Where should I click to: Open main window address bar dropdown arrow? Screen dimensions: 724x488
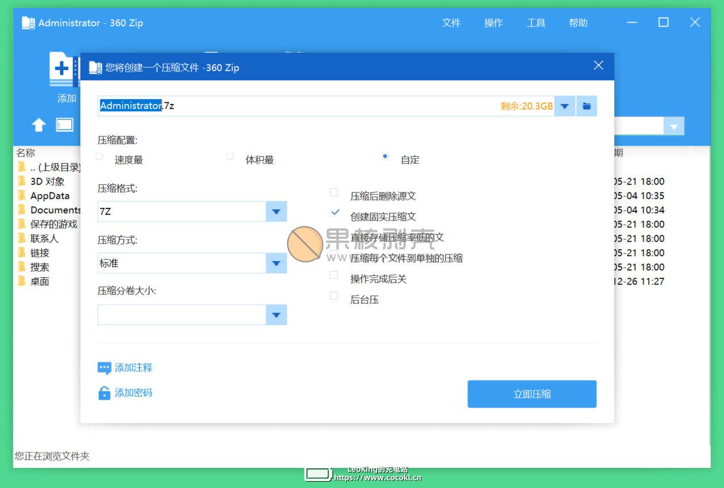point(674,126)
